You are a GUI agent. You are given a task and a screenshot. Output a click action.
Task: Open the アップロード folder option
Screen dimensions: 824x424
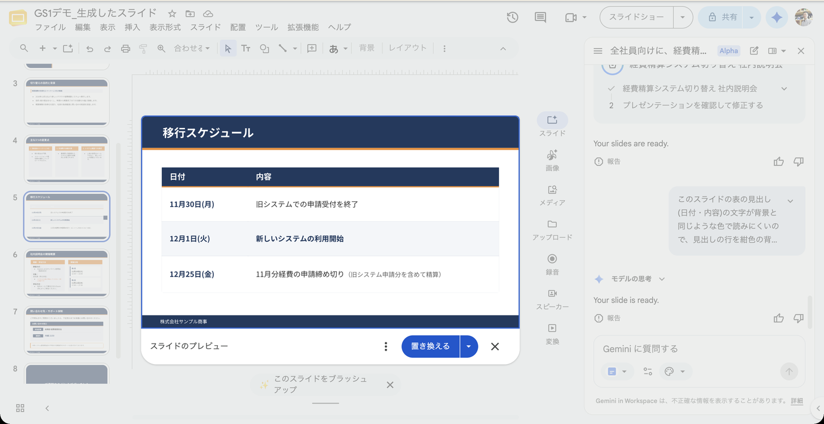pyautogui.click(x=552, y=229)
